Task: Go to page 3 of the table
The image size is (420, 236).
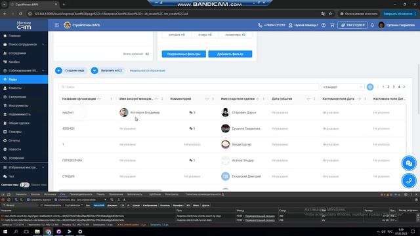Action: tap(394, 87)
